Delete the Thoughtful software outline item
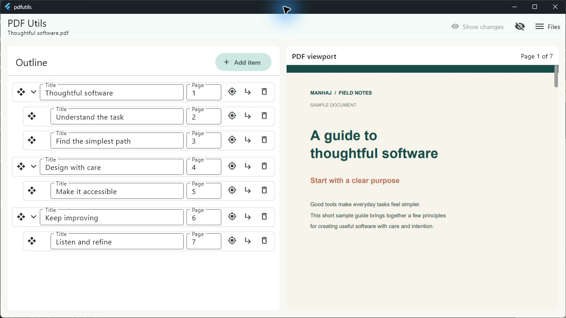 264,91
